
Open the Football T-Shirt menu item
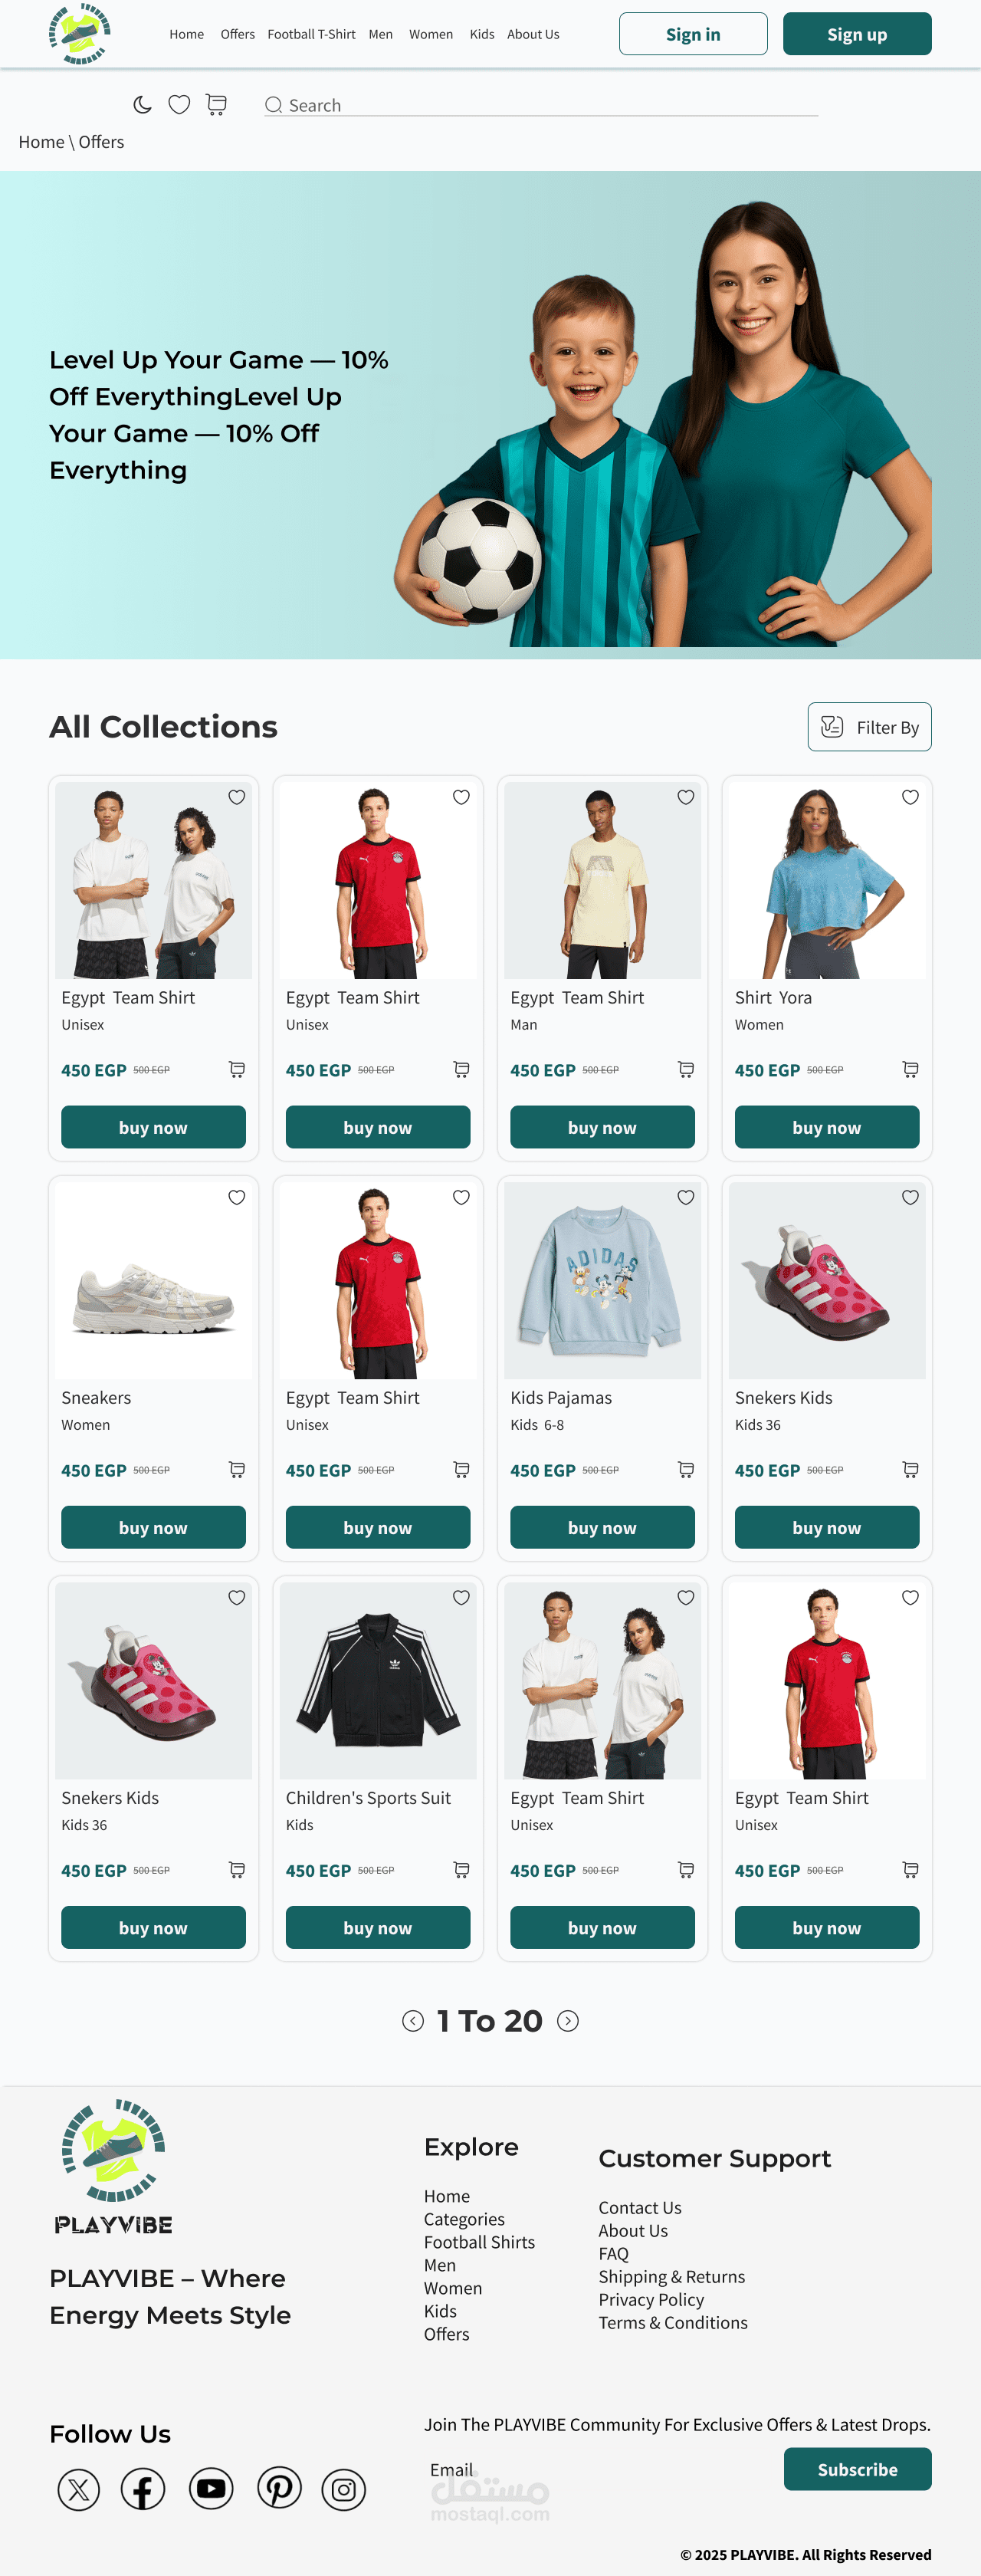click(x=311, y=34)
